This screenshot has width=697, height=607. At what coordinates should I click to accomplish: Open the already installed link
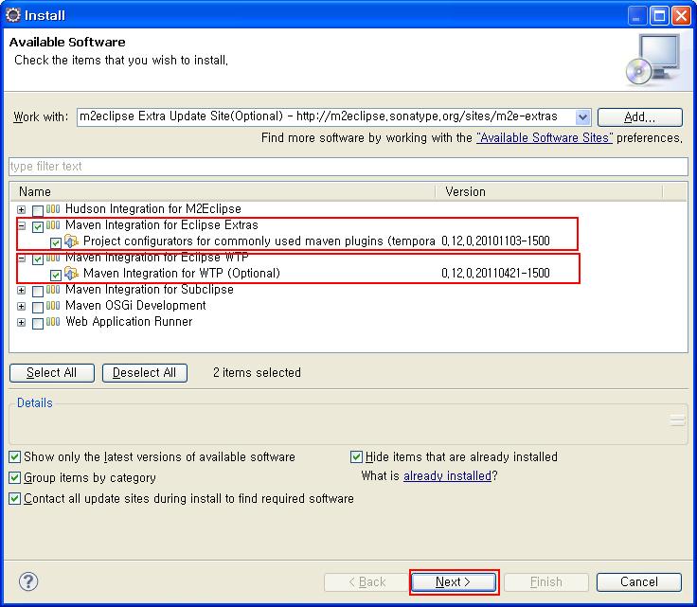click(447, 476)
